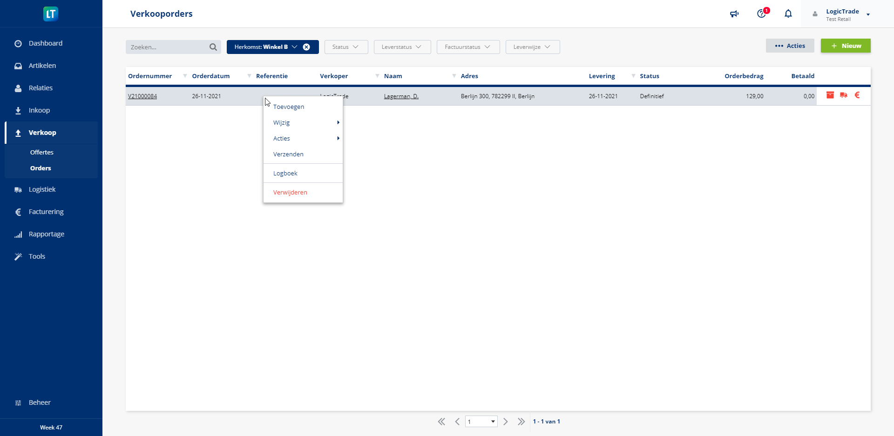The width and height of the screenshot is (894, 436).
Task: Open the notifications bell
Action: click(x=788, y=14)
